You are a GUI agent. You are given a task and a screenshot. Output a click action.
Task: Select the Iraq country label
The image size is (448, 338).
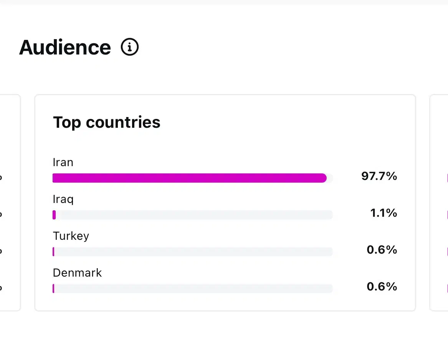pos(63,199)
